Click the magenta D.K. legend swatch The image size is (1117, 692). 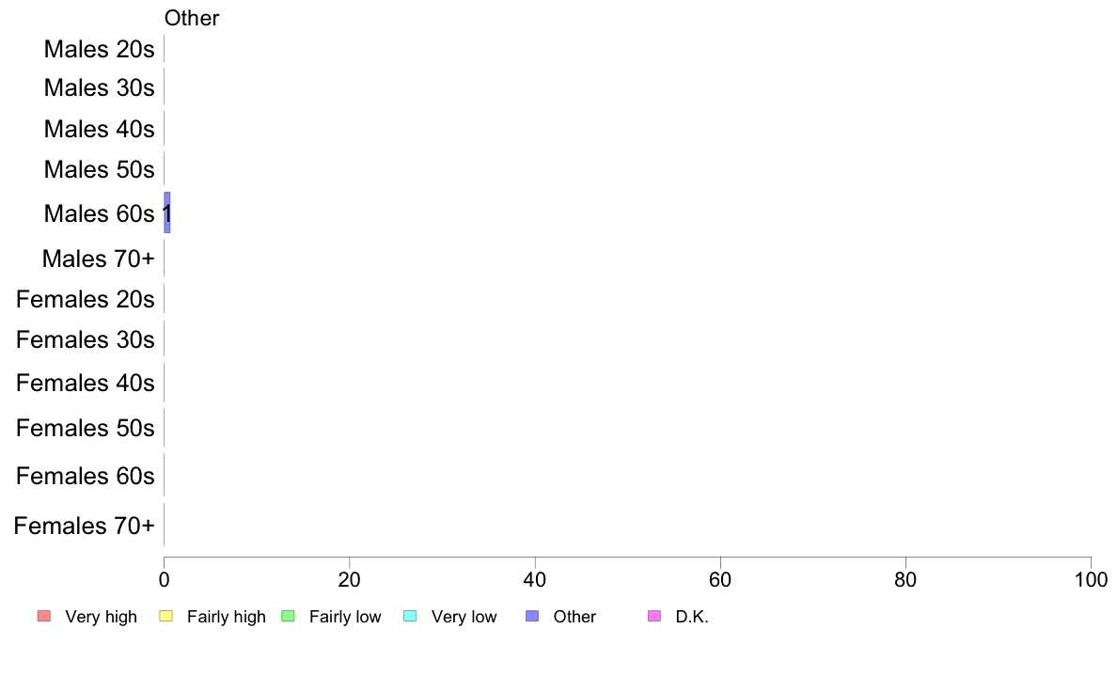[654, 616]
